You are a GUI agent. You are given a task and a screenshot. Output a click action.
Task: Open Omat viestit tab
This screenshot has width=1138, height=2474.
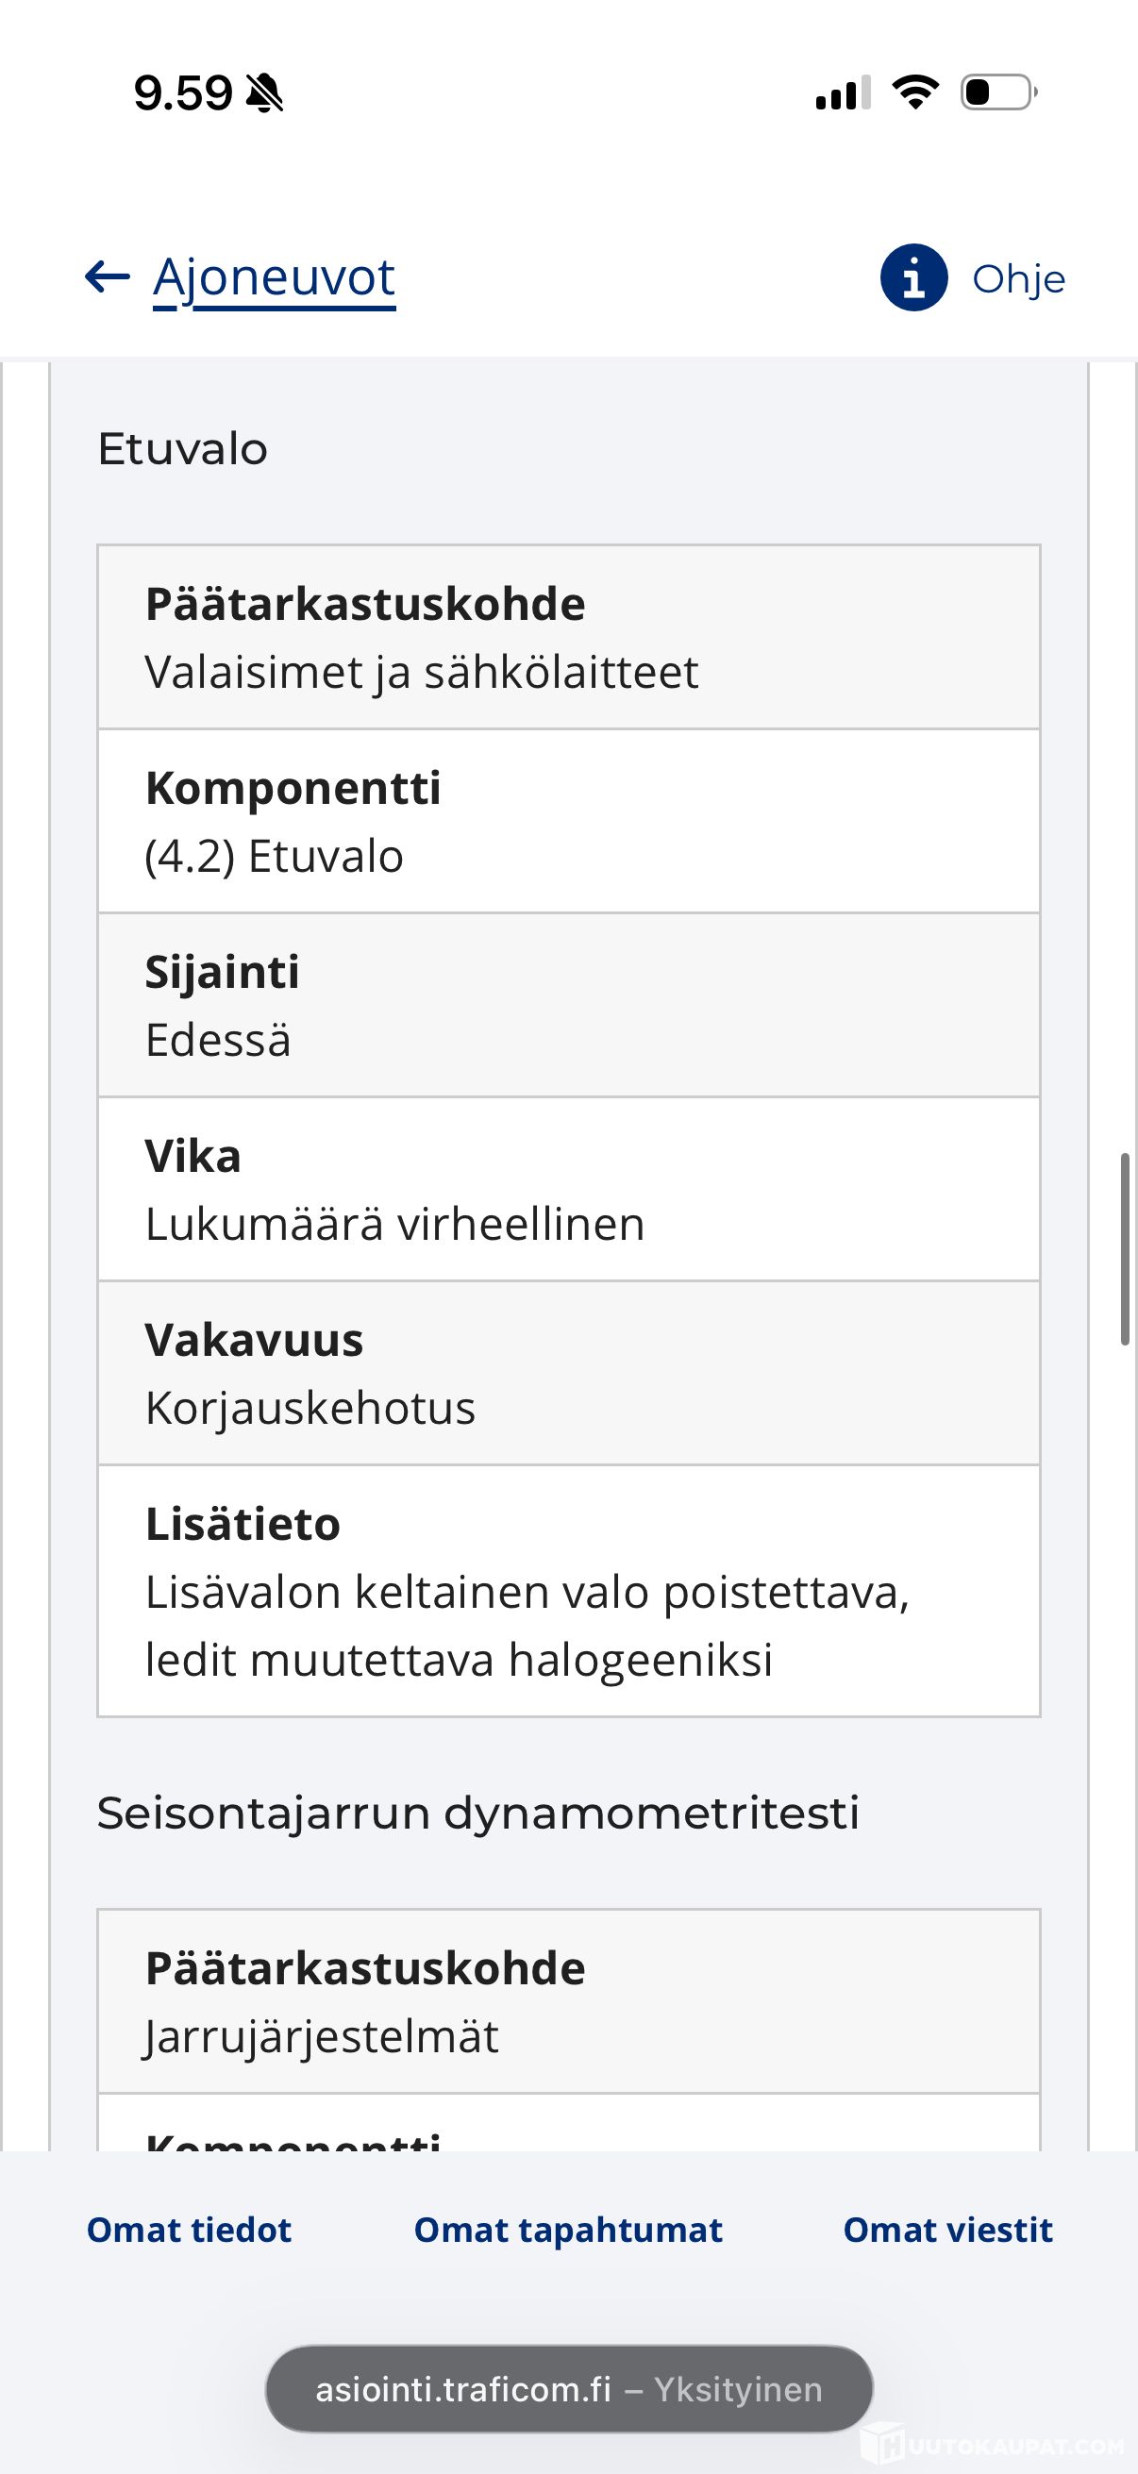click(x=947, y=2229)
